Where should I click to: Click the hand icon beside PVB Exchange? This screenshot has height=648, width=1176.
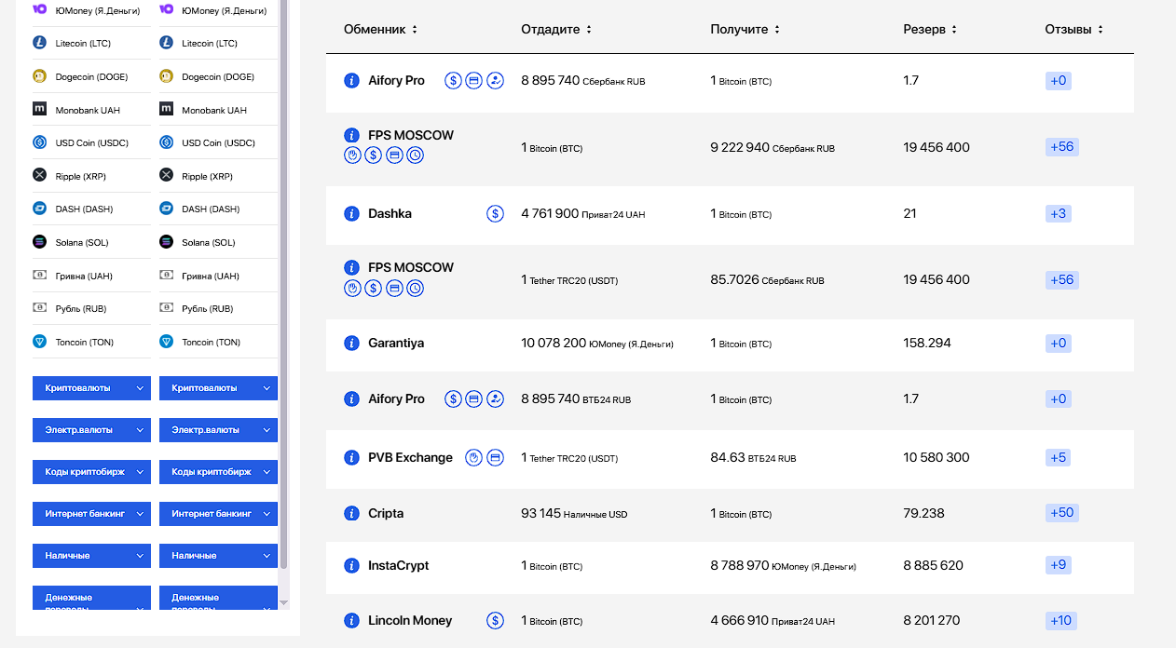pyautogui.click(x=473, y=457)
